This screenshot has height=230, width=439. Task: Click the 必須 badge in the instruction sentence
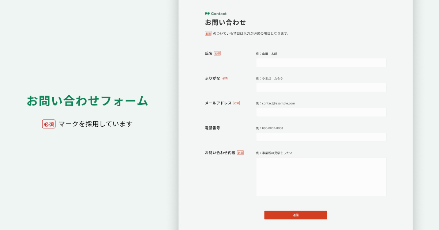[208, 33]
